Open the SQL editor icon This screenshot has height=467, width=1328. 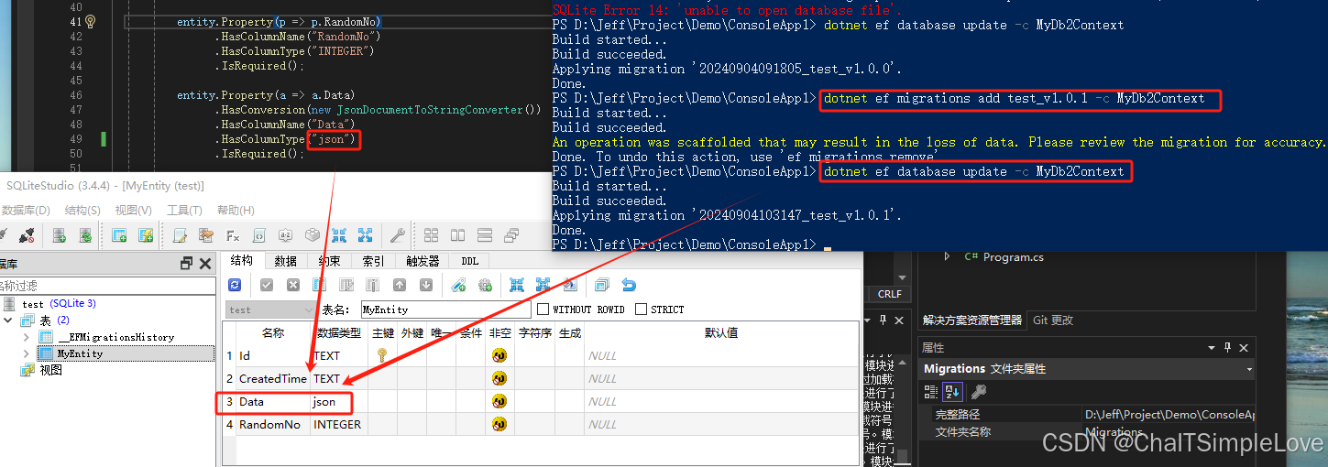(180, 235)
